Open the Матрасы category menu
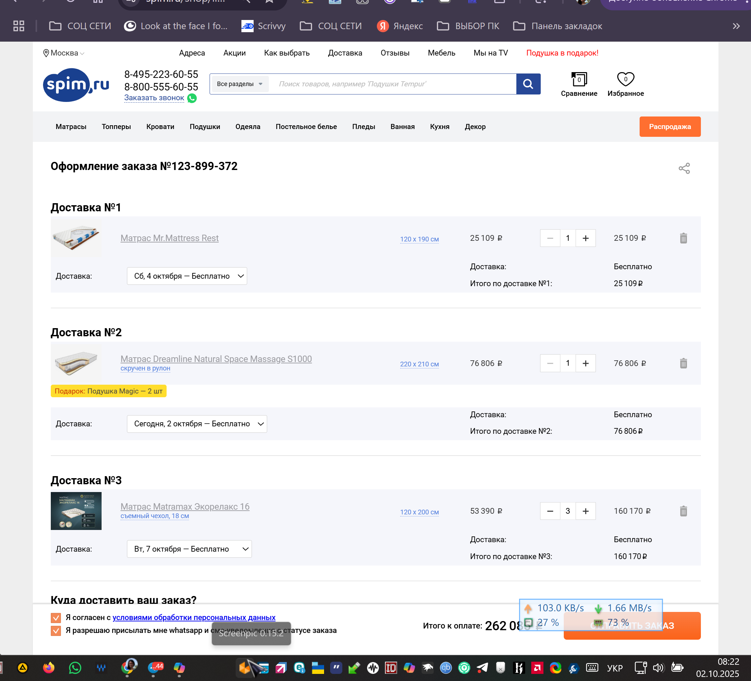The image size is (751, 681). 71,127
